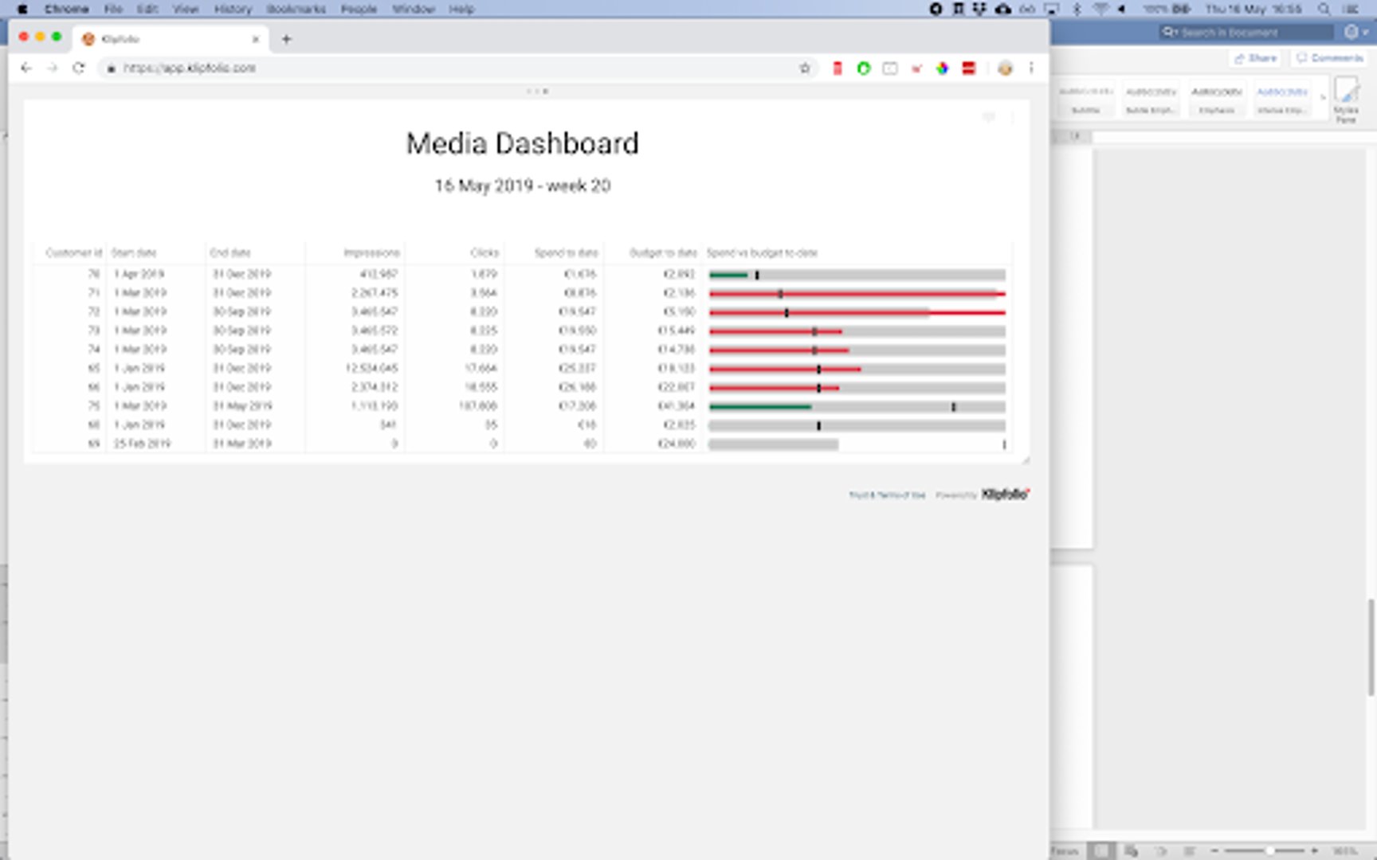The image size is (1377, 860).
Task: Switch Word to Print Layout view
Action: [x=1100, y=851]
